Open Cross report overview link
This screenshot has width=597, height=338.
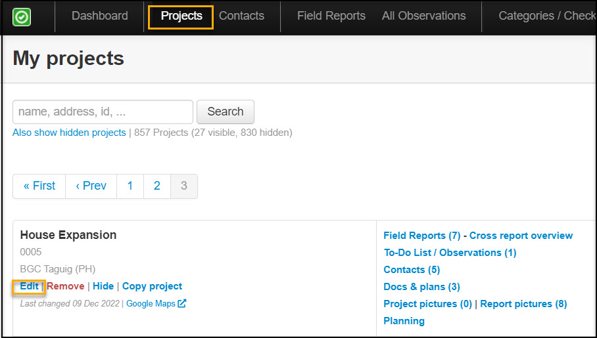521,236
